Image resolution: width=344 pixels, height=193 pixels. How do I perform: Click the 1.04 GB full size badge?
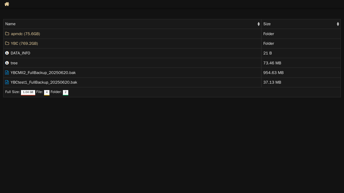coord(28,92)
